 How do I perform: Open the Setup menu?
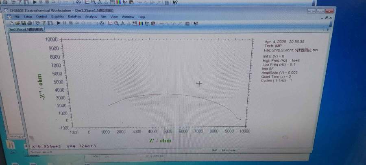28,17
